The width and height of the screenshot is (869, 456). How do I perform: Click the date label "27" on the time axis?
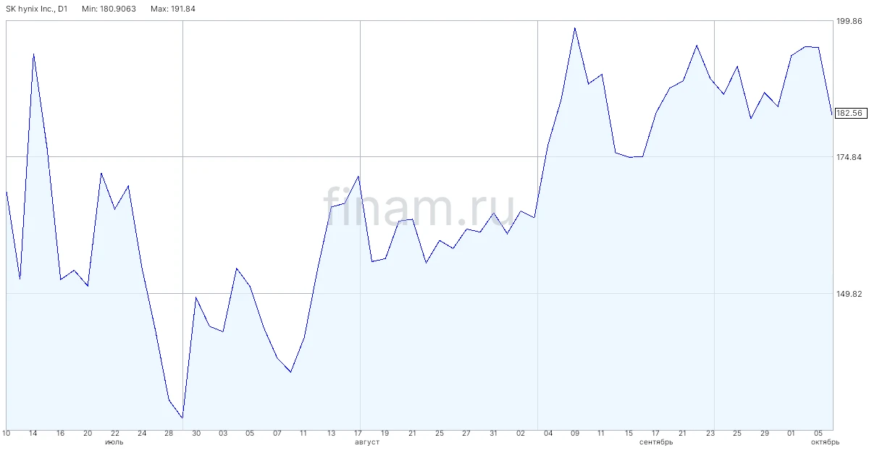(466, 434)
